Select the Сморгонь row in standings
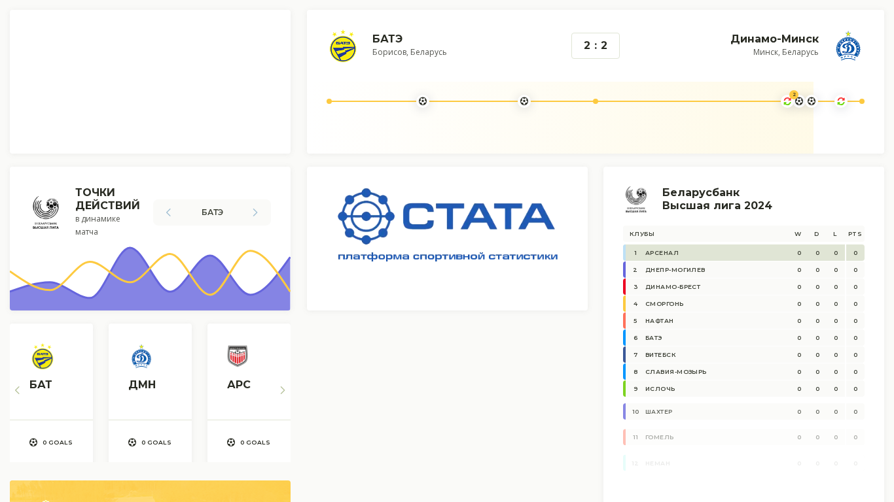 (743, 304)
